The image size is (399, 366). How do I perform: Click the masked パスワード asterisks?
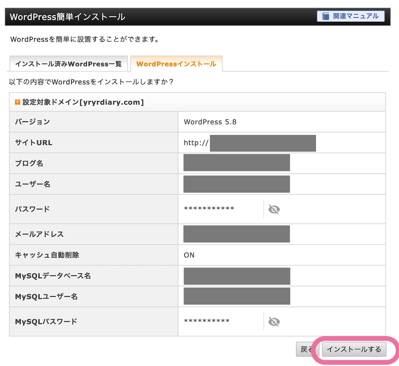coord(209,209)
